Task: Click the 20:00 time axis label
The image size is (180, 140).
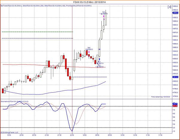Action: pos(22,135)
